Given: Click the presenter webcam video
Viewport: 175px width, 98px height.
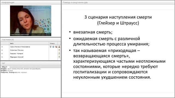Looking at the screenshot, I should pos(31,21).
